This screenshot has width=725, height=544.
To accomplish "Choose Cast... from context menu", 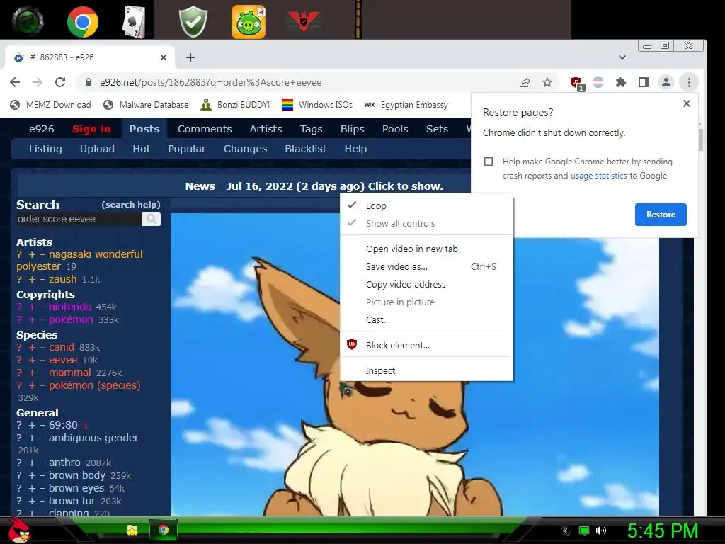I will [426, 319].
